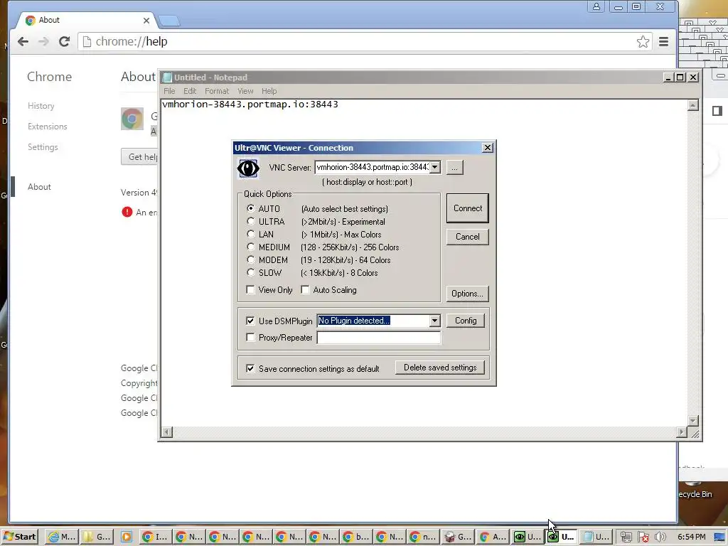Click the Chrome logo on About page
Screen dimensions: 728x546
(132, 119)
